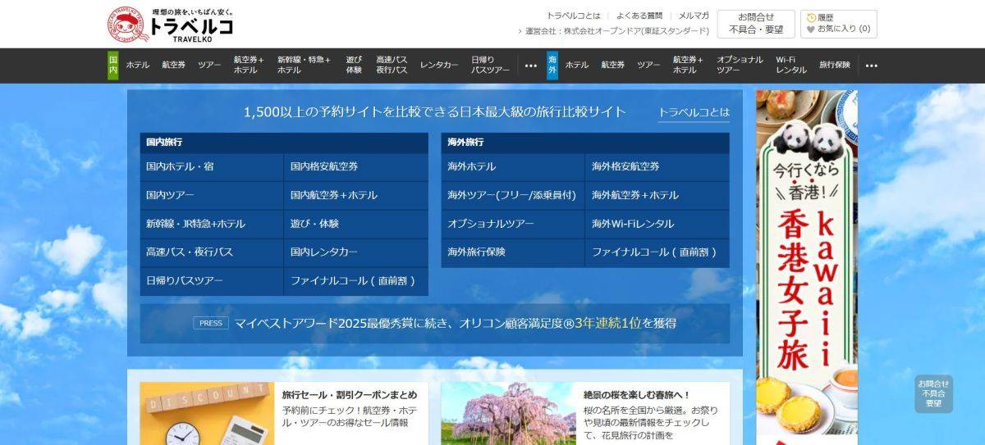Open the domestic nav more (…) menu
The image size is (985, 445).
coord(531,66)
